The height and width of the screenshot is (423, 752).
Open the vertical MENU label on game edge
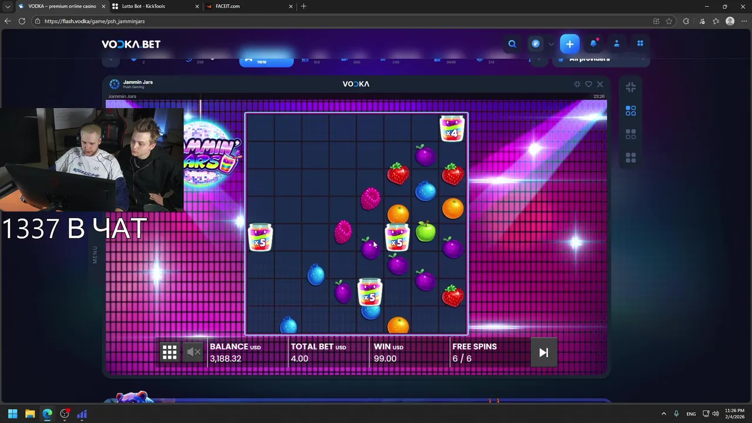tap(95, 254)
